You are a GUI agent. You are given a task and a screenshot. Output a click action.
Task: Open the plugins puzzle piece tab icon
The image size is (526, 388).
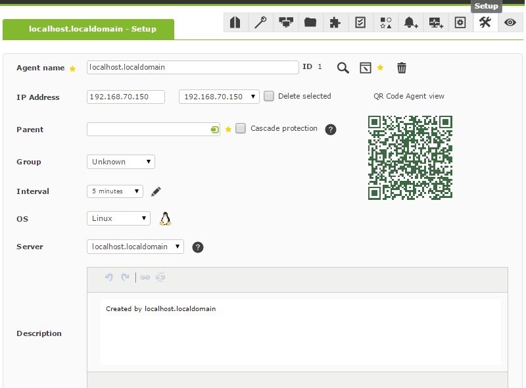tap(335, 22)
